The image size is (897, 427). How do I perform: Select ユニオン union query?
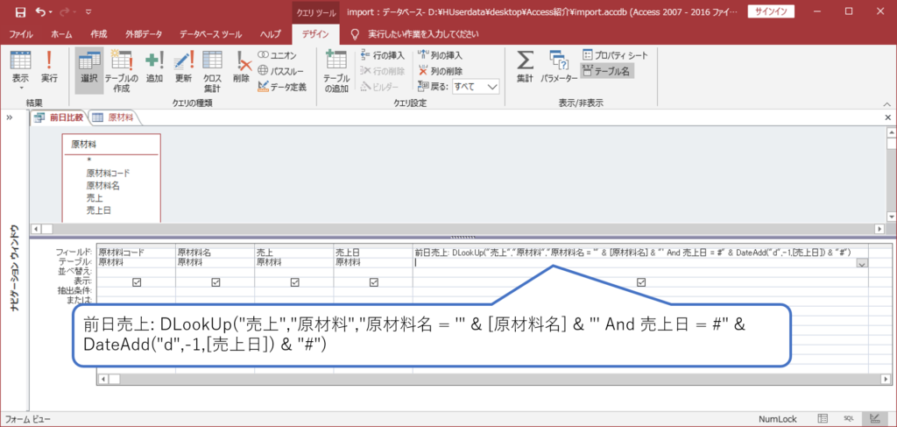(x=276, y=55)
